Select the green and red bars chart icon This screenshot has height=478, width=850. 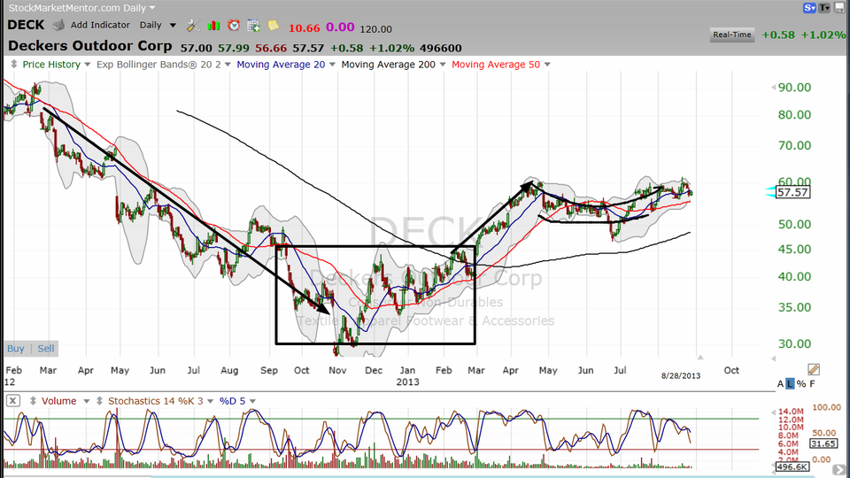(x=213, y=25)
